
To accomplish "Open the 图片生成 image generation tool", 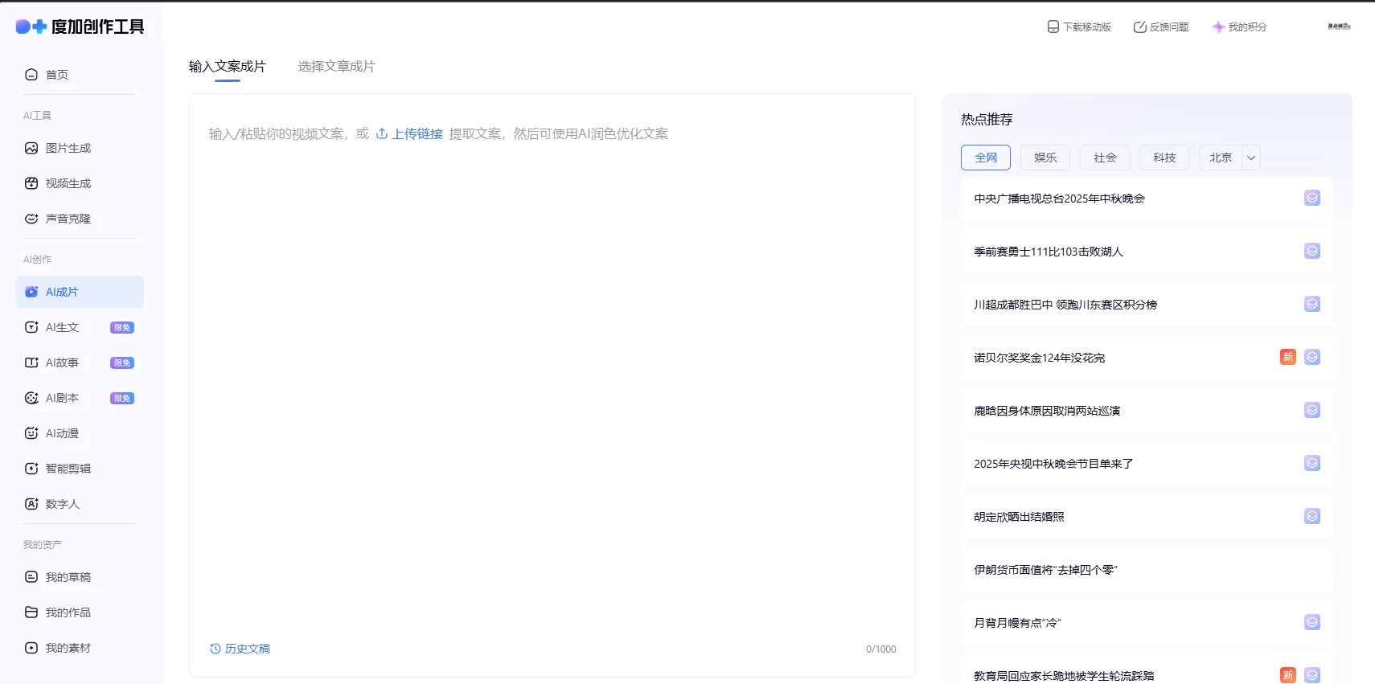I will [68, 149].
